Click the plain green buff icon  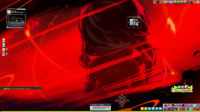178,2
